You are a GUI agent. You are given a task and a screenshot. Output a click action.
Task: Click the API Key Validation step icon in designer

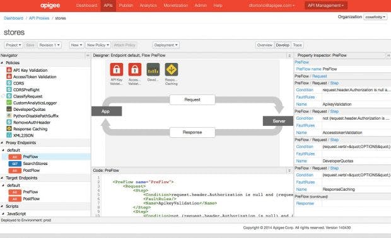(x=117, y=69)
